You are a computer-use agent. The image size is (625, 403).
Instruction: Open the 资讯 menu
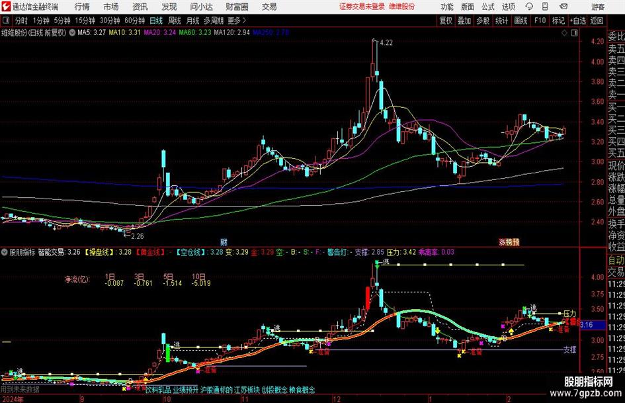tap(140, 7)
